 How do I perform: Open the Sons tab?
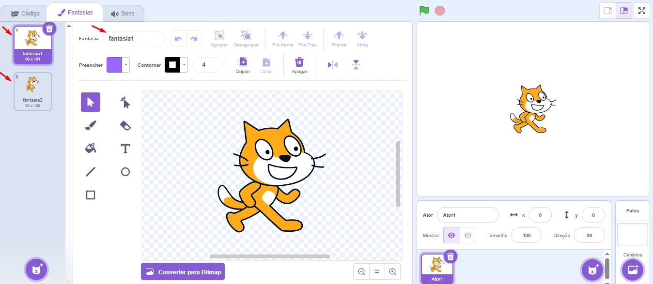pyautogui.click(x=123, y=14)
